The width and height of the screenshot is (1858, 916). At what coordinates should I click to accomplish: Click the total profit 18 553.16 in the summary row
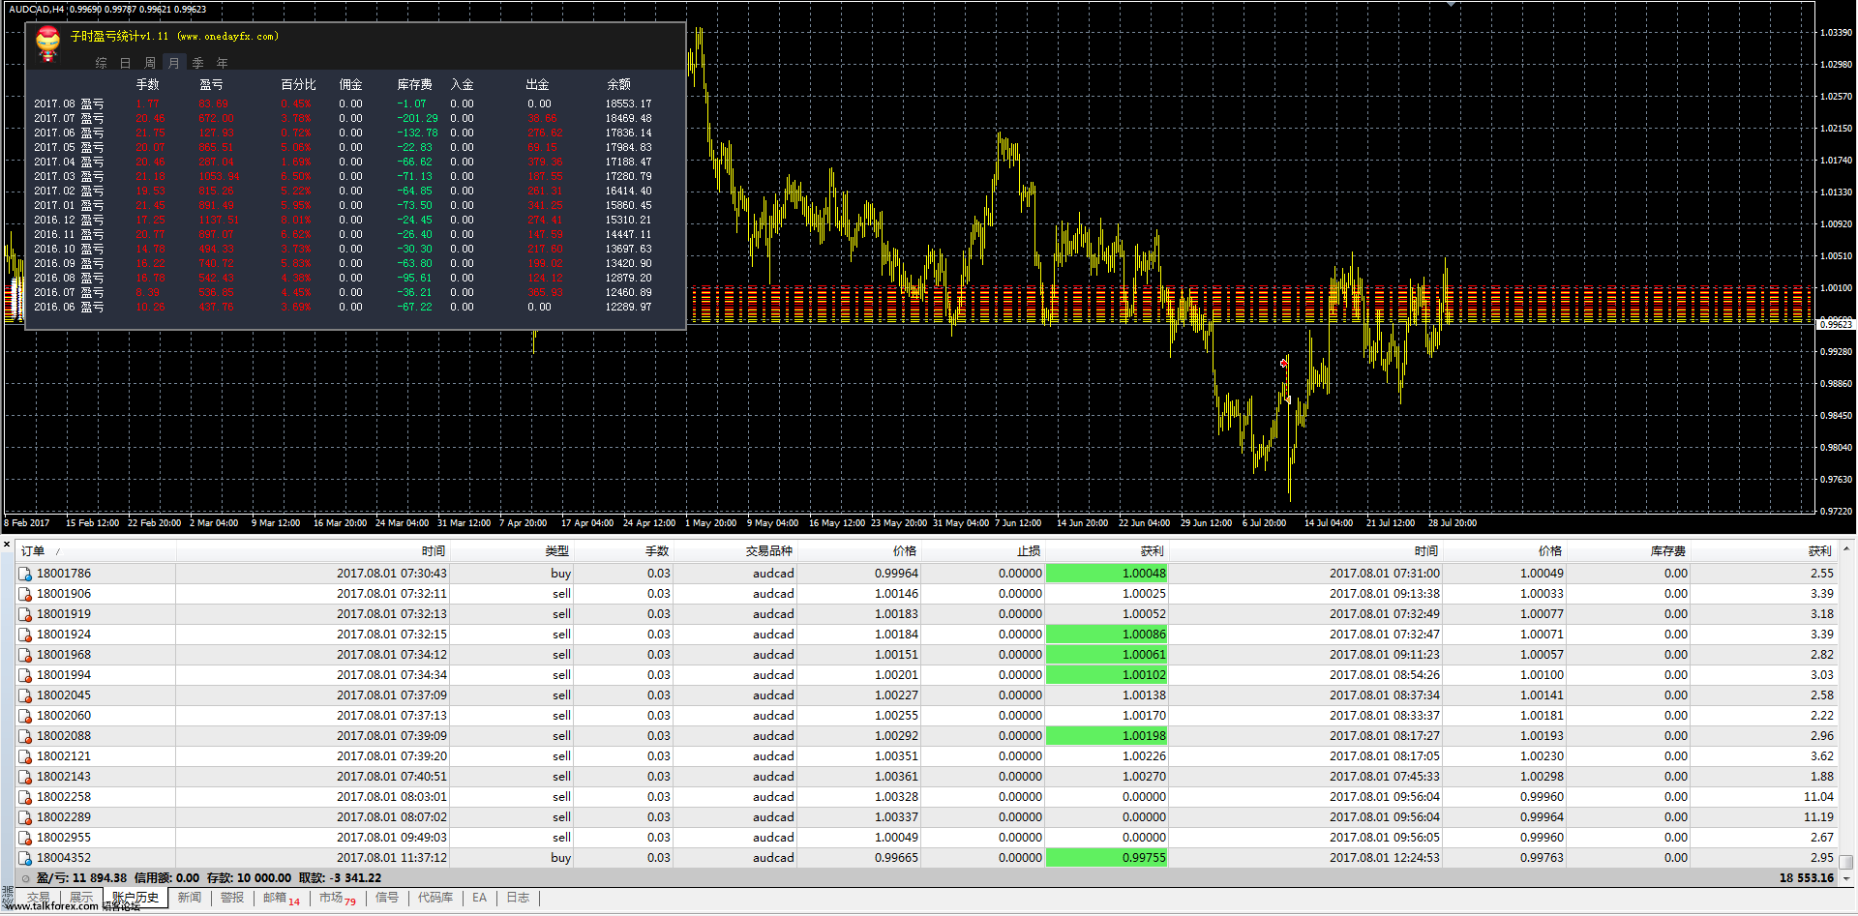click(1806, 878)
